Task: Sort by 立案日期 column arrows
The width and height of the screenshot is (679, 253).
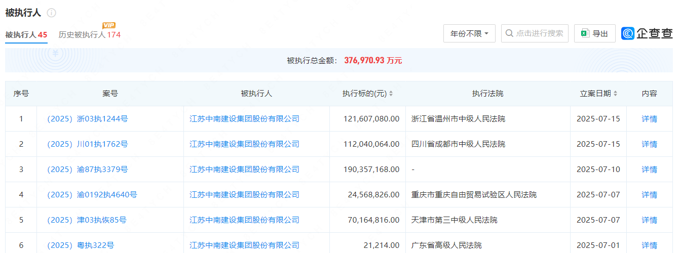Action: (x=616, y=94)
